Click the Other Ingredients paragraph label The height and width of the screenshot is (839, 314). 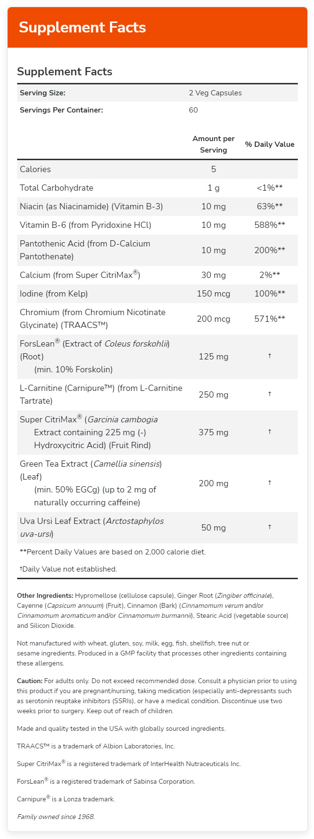[45, 596]
